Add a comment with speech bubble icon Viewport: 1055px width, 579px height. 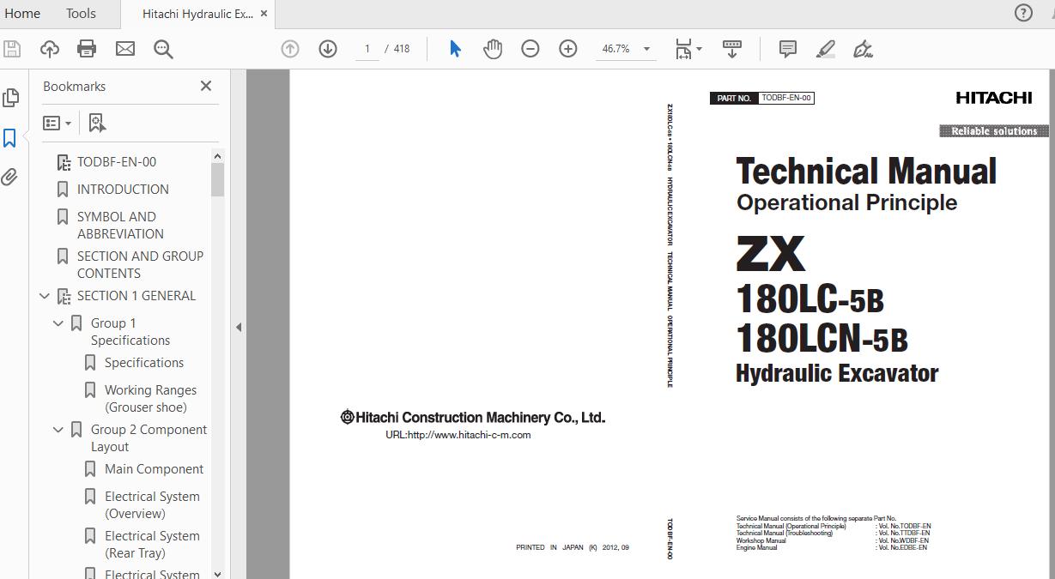(x=787, y=49)
